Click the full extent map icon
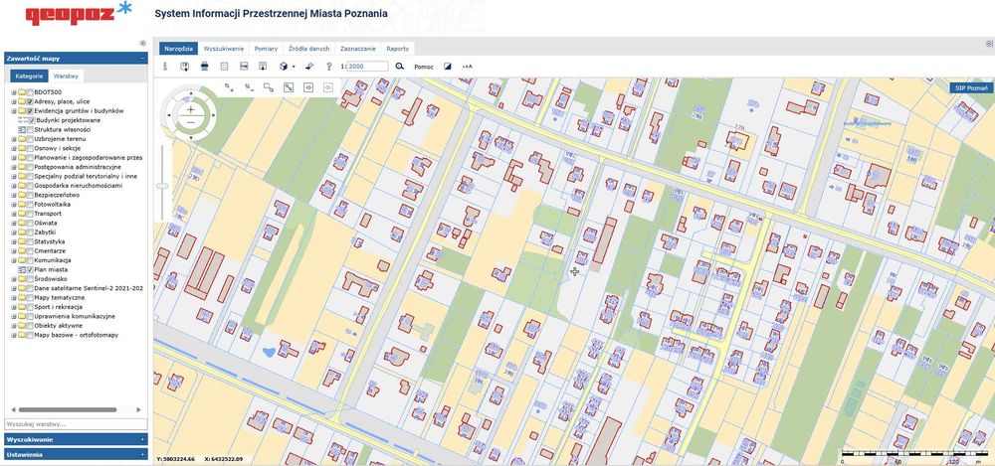Image resolution: width=995 pixels, height=466 pixels. click(x=289, y=87)
